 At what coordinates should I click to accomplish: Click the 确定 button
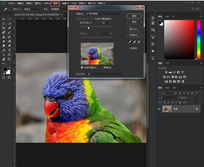point(134,16)
